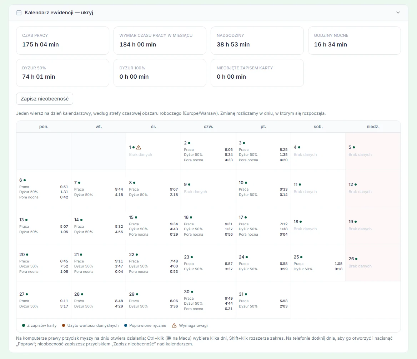Select the Nadgodziny 38 h 53 min card

[x=257, y=40]
